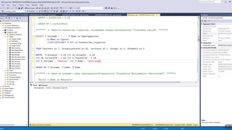Switch to the dbo.Lectures document tab
The height and width of the screenshot is (130, 232).
click(x=108, y=15)
